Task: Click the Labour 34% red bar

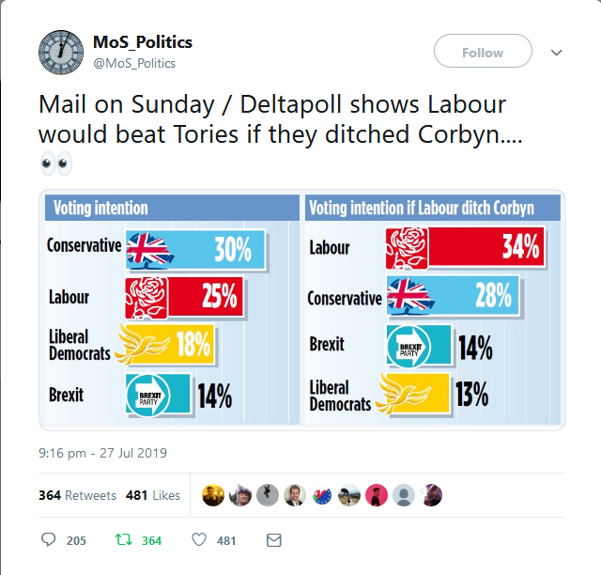Action: [466, 248]
